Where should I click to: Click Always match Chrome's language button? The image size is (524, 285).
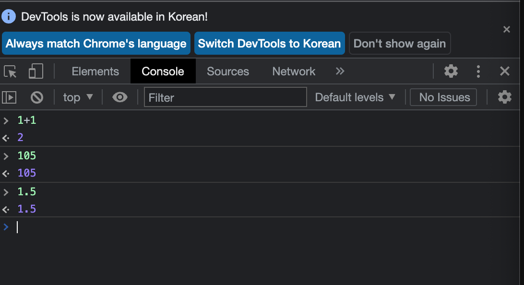[96, 44]
